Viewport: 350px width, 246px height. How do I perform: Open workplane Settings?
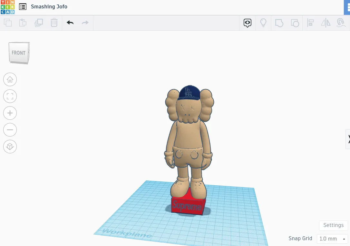coord(334,225)
